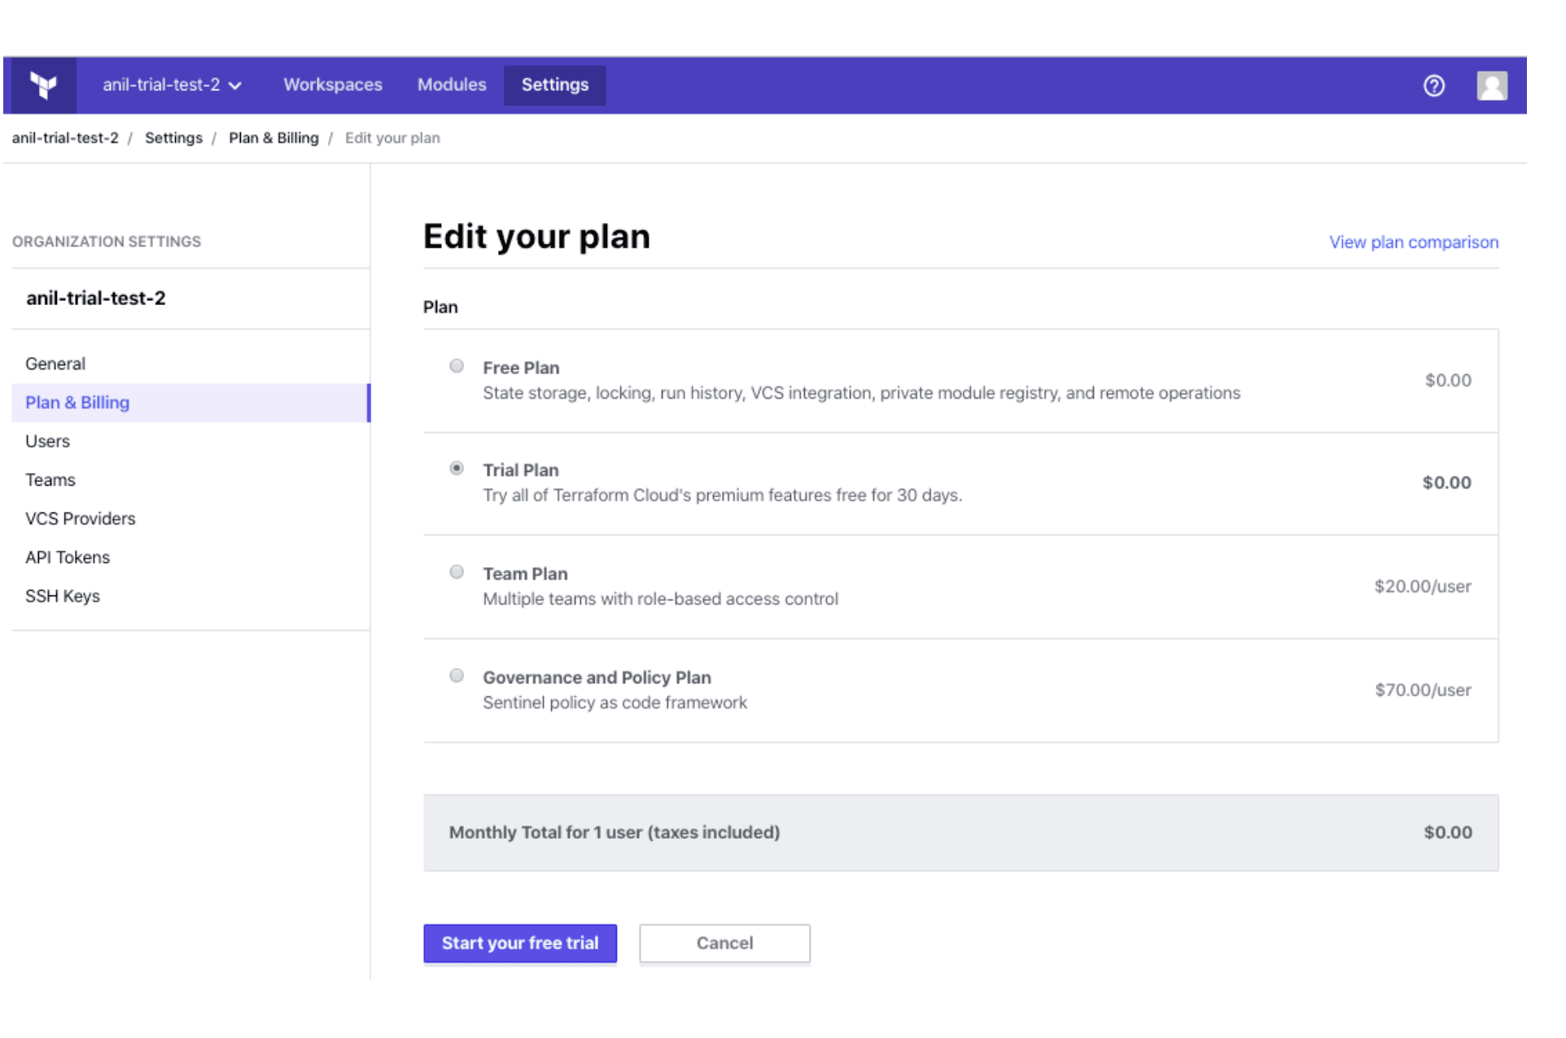This screenshot has width=1566, height=1038.
Task: Select the Trial Plan radio button
Action: (457, 469)
